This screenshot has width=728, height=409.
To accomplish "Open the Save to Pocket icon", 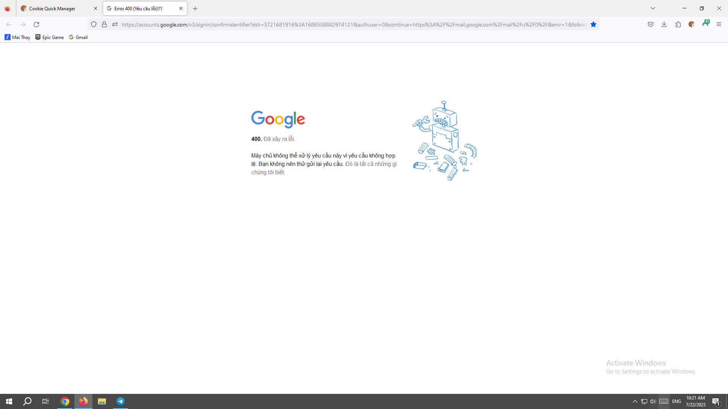I will (651, 25).
